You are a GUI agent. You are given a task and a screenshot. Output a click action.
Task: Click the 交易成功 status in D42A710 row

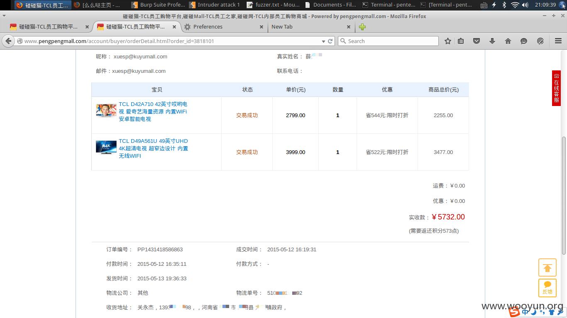pyautogui.click(x=247, y=116)
